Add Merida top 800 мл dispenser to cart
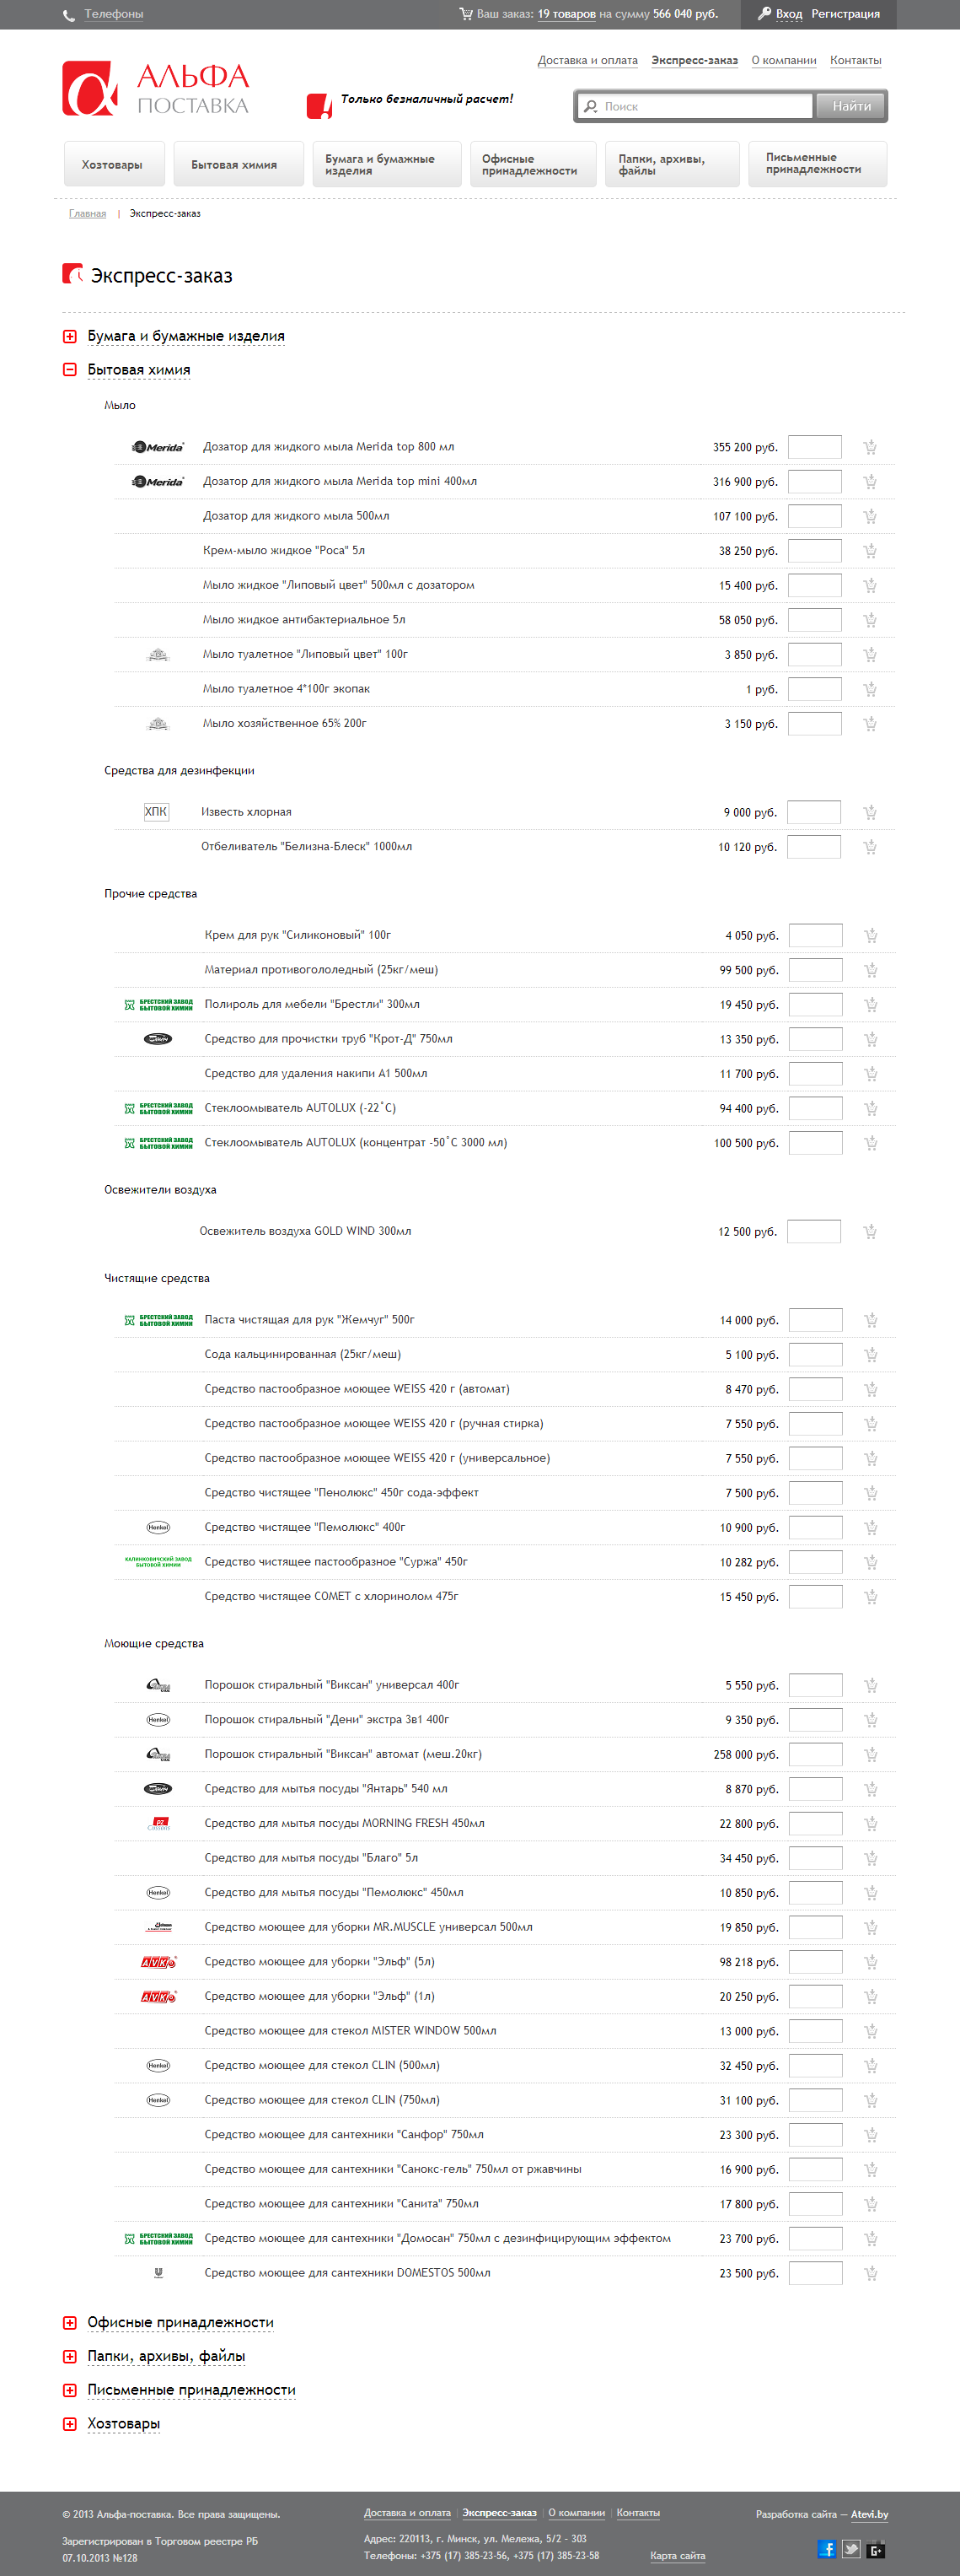Viewport: 960px width, 2576px height. pyautogui.click(x=870, y=447)
